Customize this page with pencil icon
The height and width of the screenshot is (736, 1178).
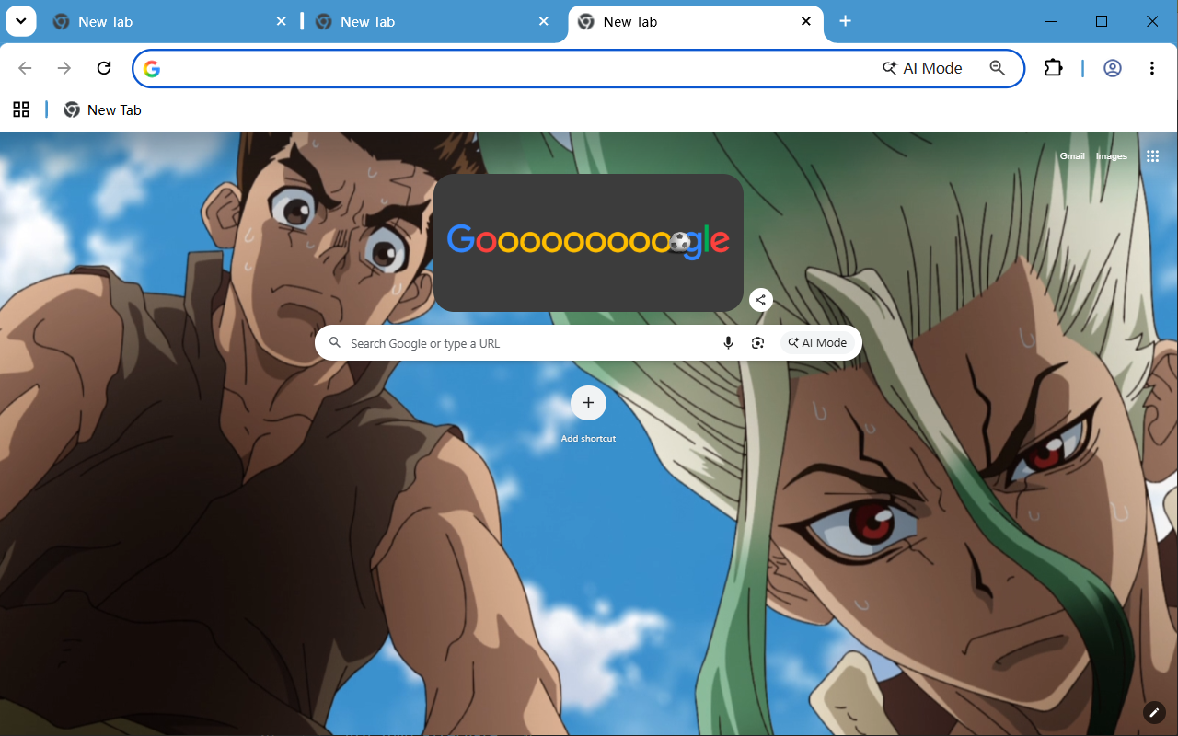point(1154,712)
